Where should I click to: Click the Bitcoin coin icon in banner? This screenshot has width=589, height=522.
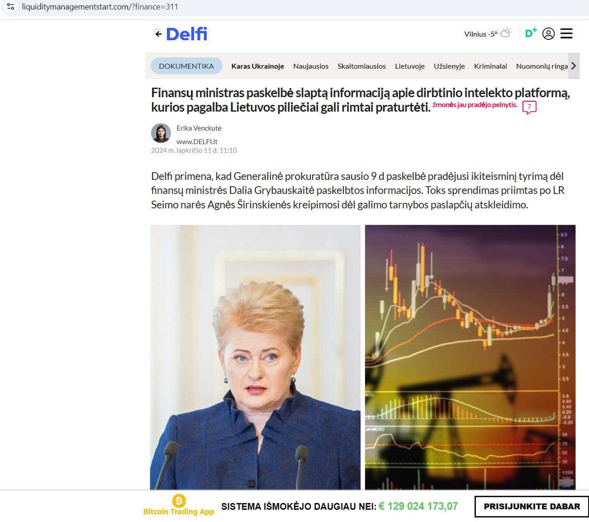[x=179, y=500]
